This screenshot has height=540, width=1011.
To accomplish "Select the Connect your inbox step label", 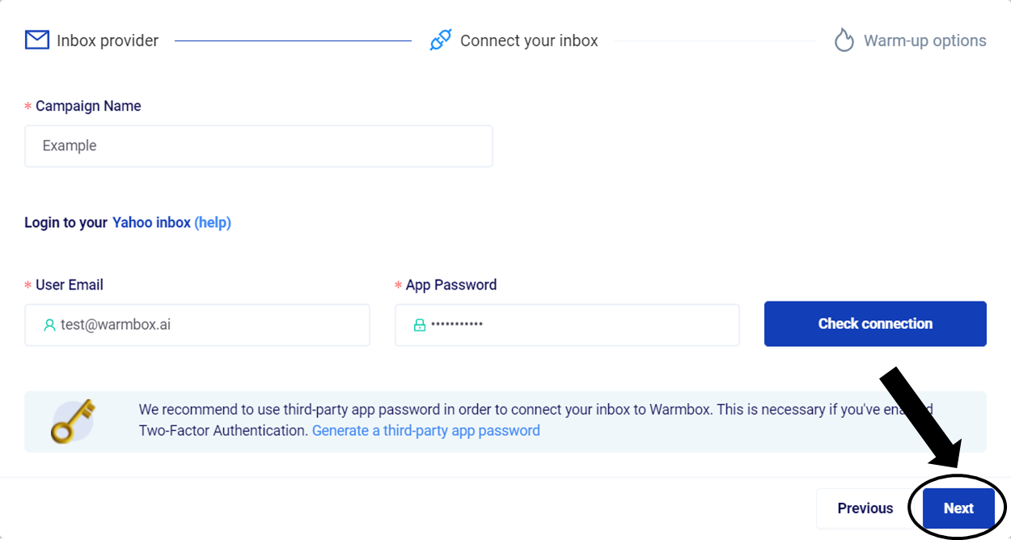I will pos(529,40).
